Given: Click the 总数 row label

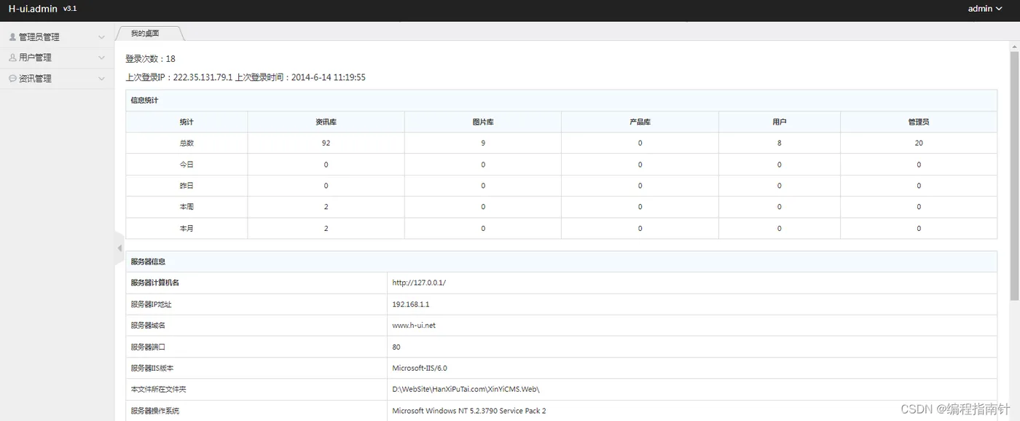Looking at the screenshot, I should click(187, 143).
